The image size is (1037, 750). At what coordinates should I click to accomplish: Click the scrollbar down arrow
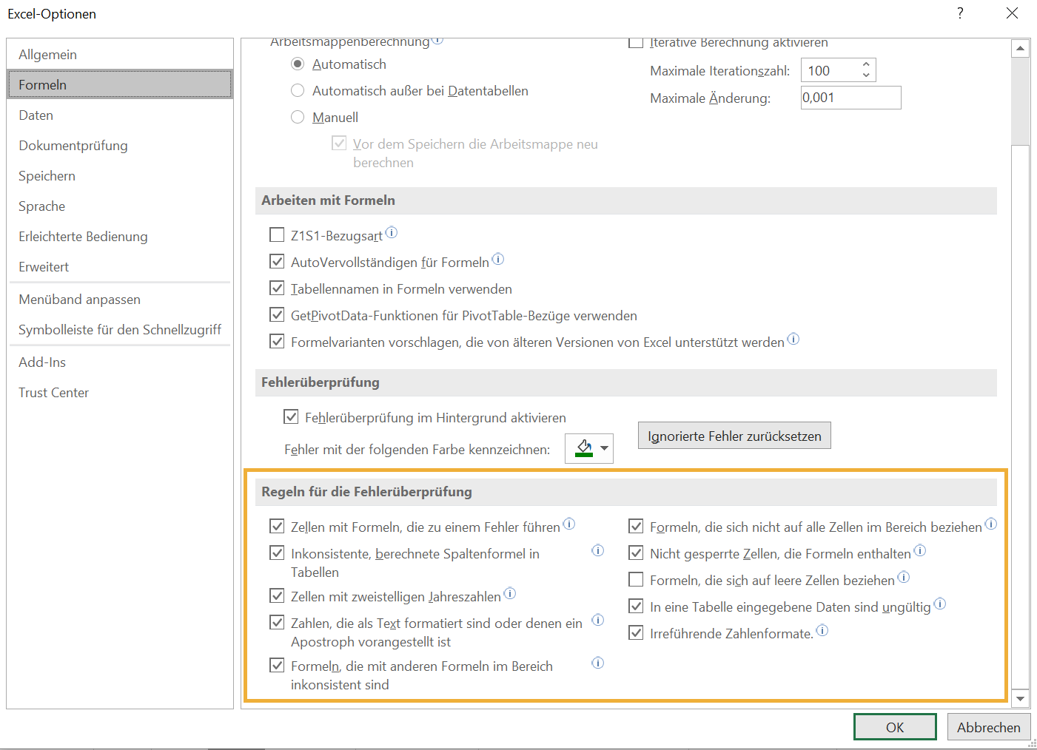pos(1021,698)
